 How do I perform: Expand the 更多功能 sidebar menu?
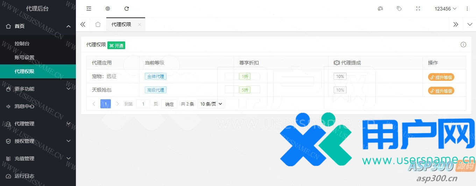(x=38, y=89)
